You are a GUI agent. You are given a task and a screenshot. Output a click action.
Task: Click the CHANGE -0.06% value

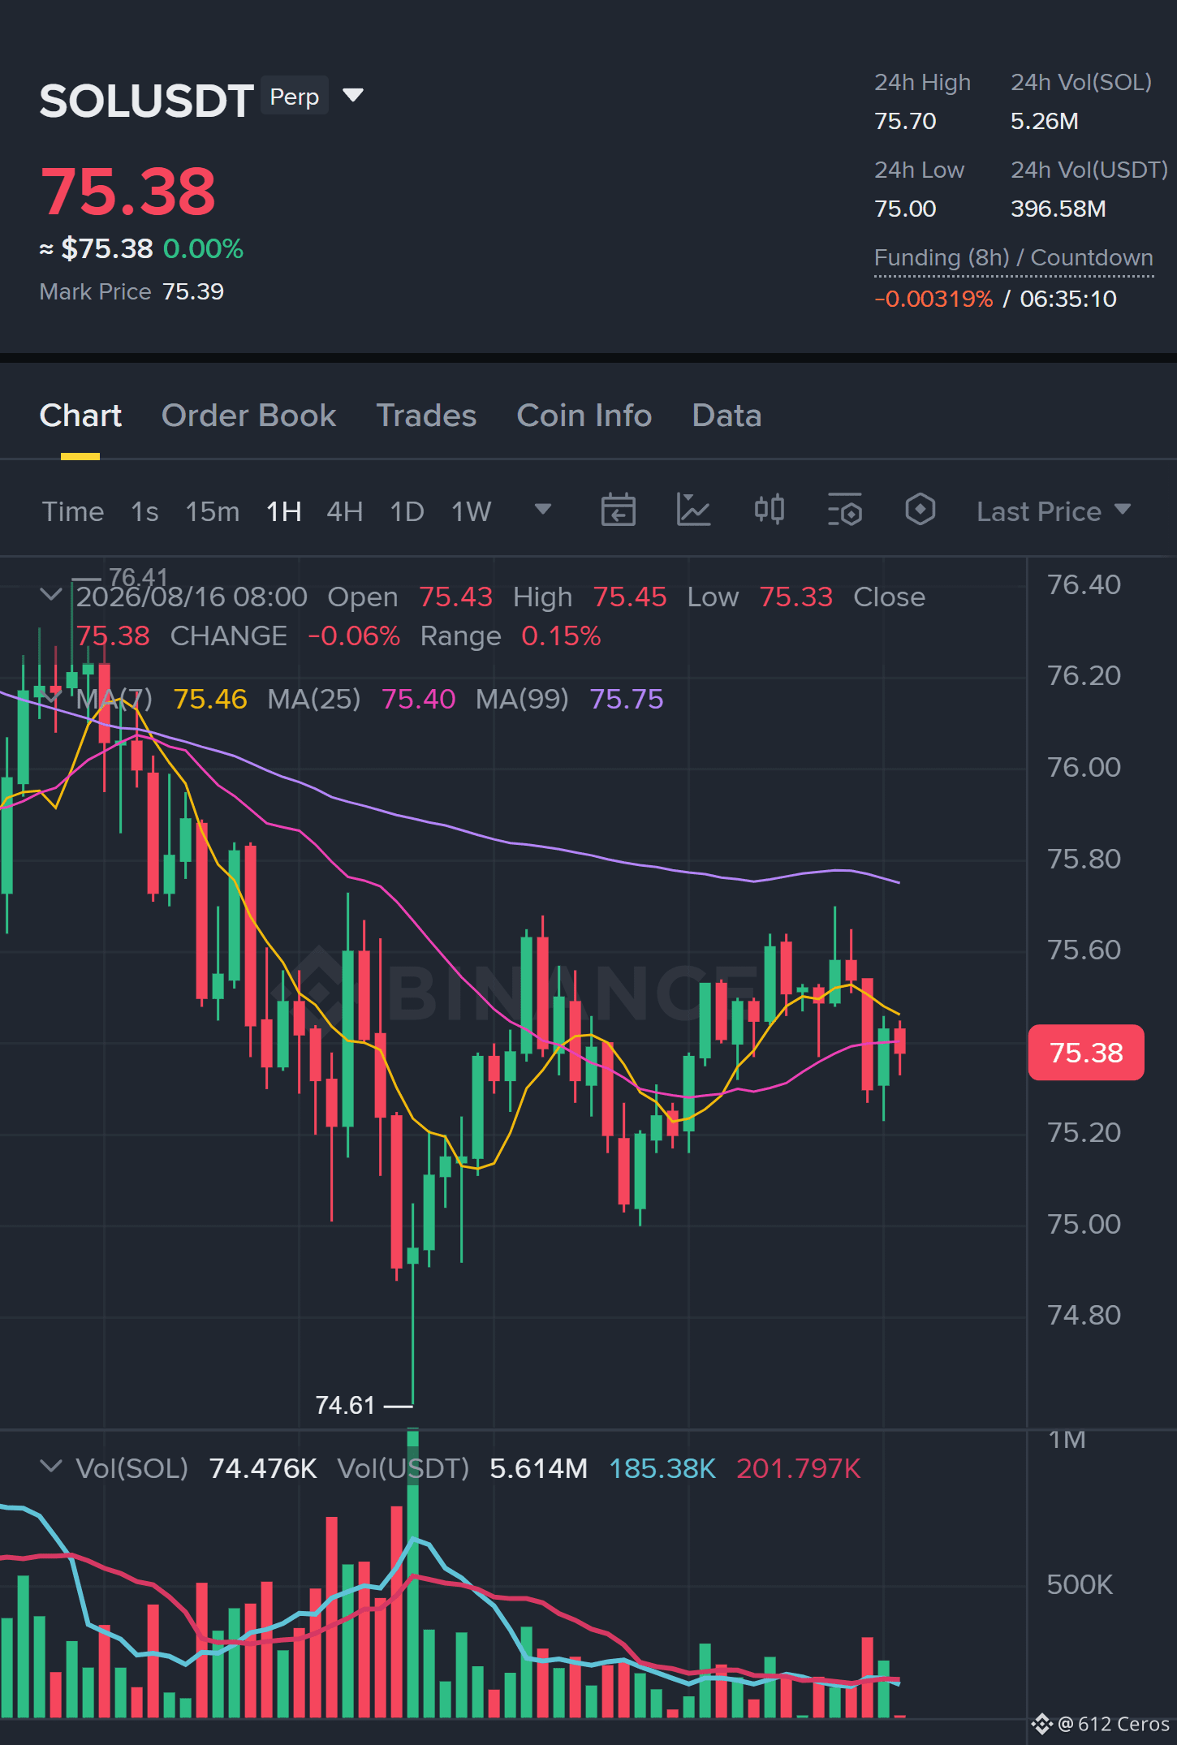click(354, 636)
